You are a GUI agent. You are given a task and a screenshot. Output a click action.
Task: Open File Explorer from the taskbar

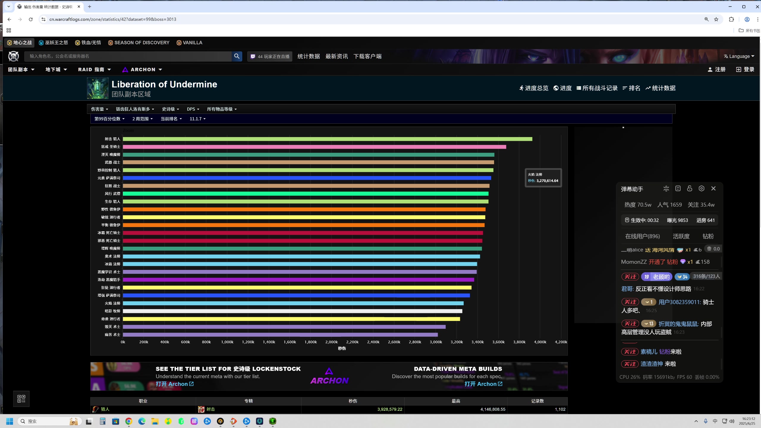click(155, 421)
